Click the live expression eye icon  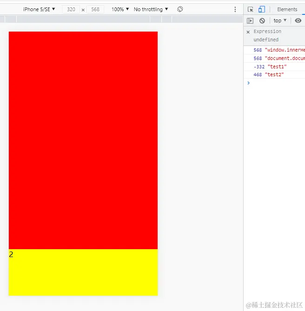[x=298, y=20]
